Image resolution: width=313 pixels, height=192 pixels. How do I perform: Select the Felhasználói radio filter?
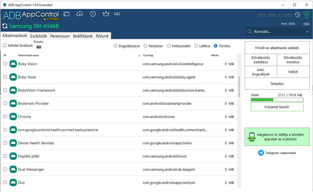(x=169, y=46)
